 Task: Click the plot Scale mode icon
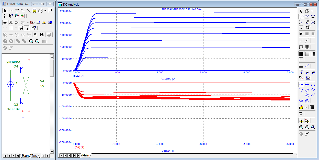click(x=301, y=16)
